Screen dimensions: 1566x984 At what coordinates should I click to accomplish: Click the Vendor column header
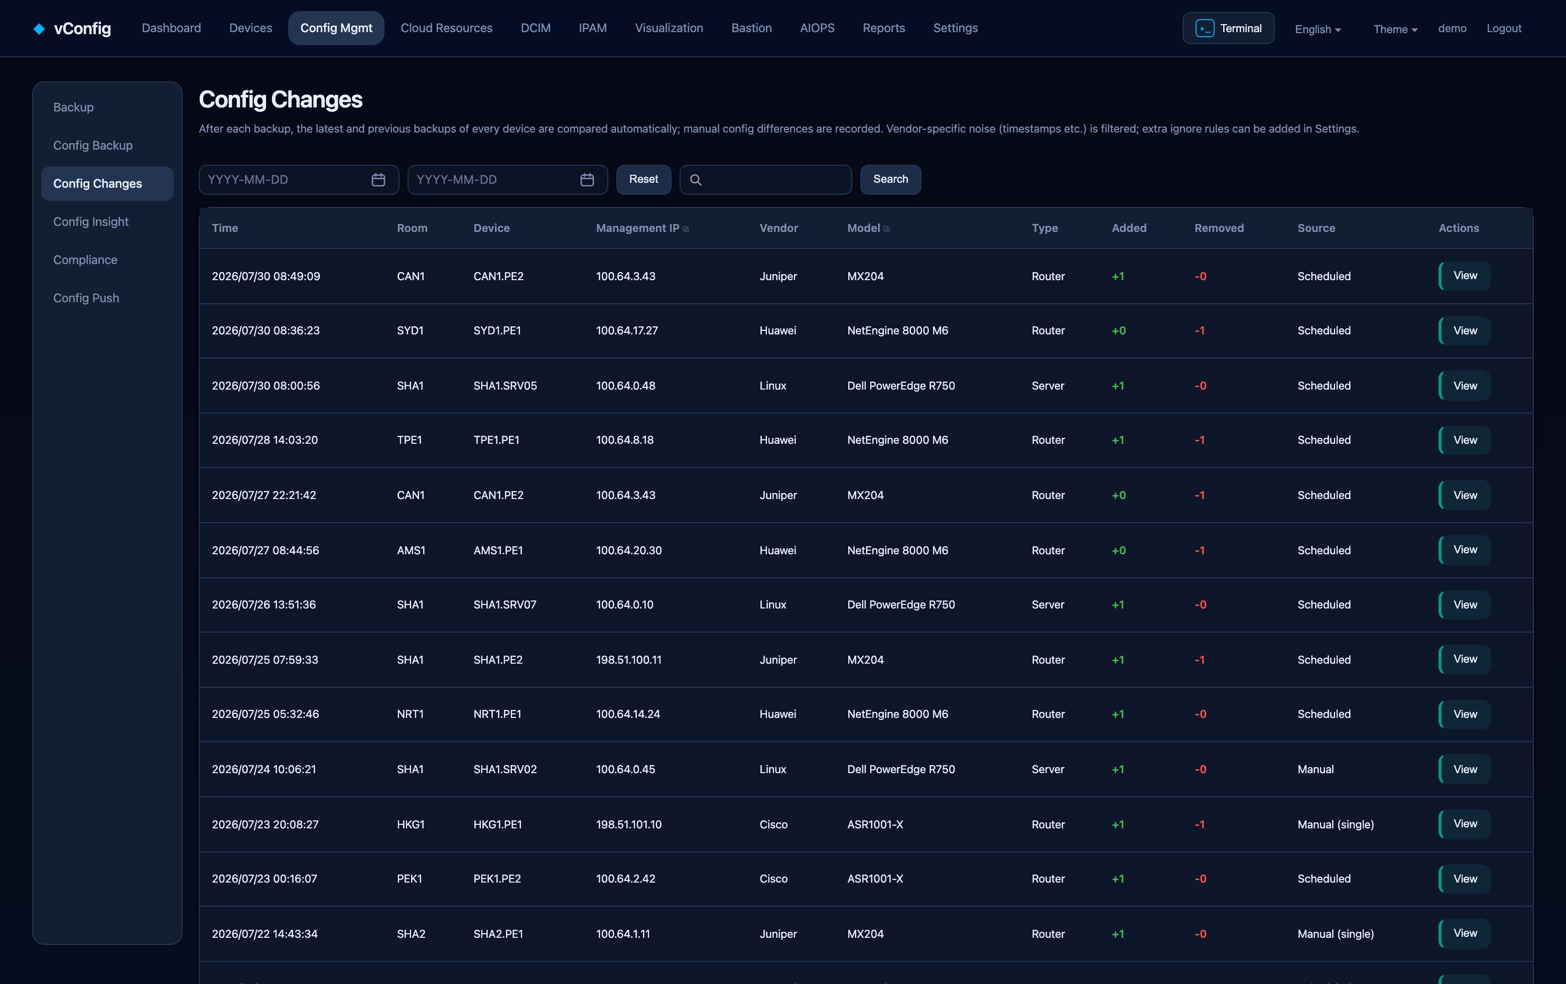(778, 228)
